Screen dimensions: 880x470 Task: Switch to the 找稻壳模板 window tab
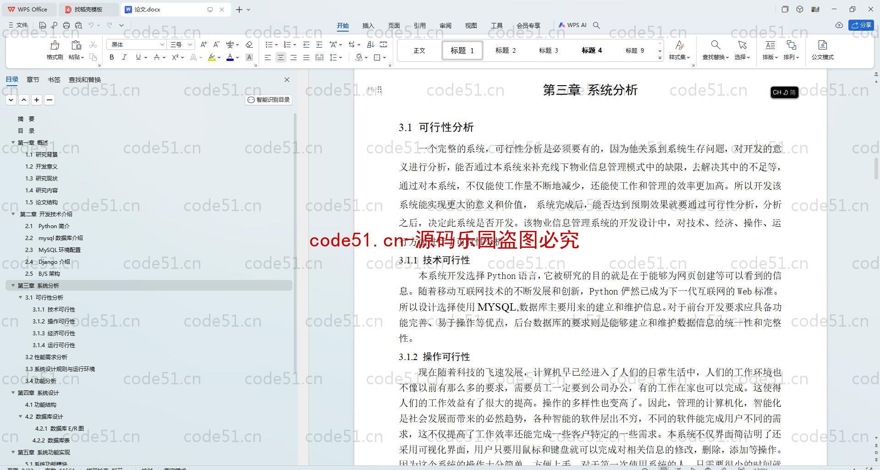(89, 9)
